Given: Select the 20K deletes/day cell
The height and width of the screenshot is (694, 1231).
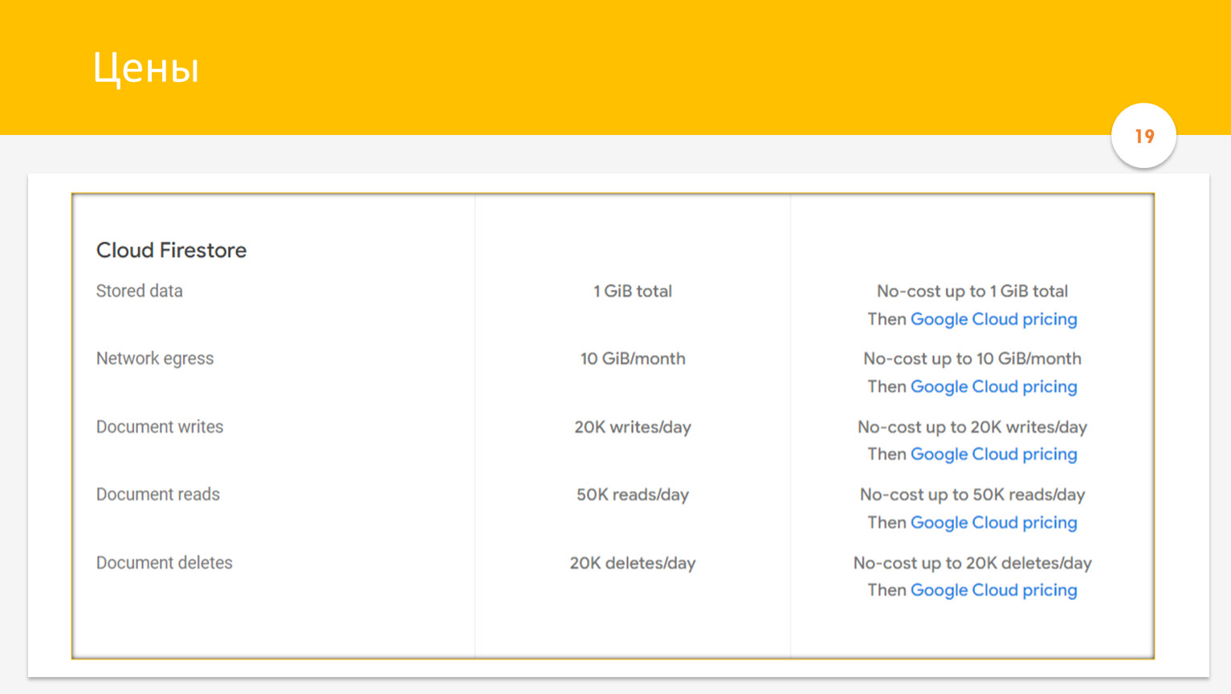Looking at the screenshot, I should [x=633, y=562].
